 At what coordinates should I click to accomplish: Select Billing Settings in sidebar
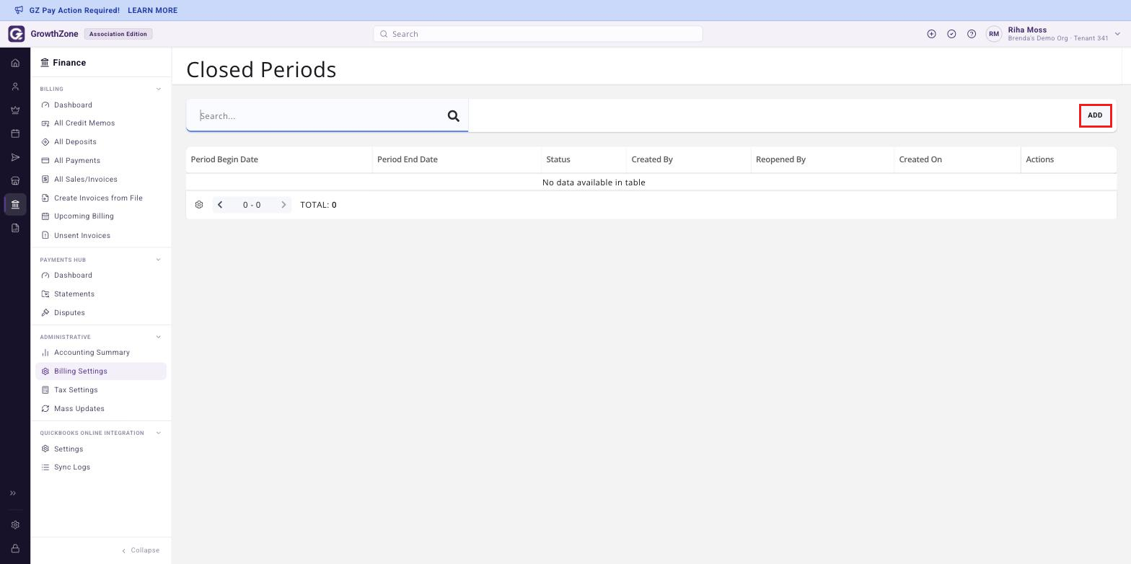click(x=101, y=371)
